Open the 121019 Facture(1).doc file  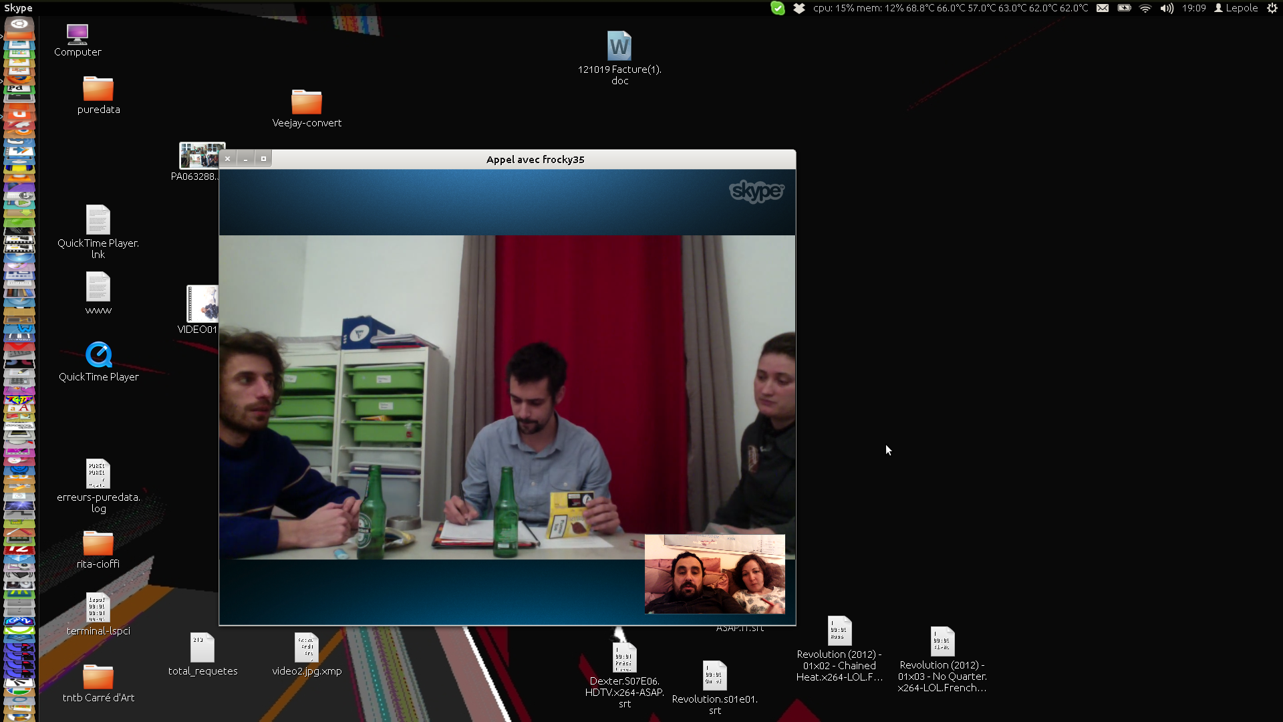click(x=619, y=47)
